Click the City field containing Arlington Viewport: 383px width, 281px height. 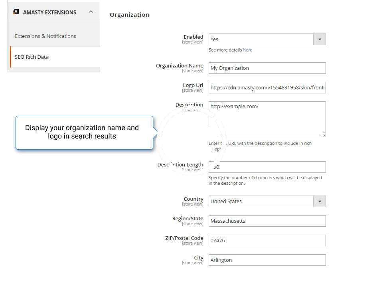click(x=267, y=260)
